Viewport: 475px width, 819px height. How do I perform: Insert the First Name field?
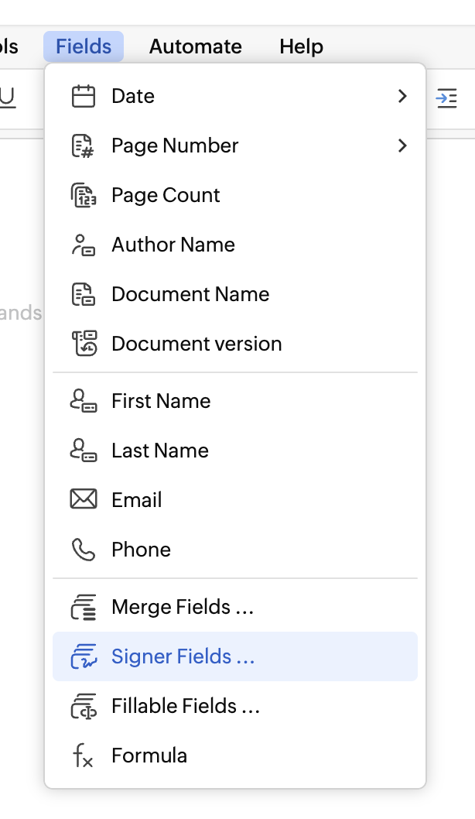click(x=161, y=401)
